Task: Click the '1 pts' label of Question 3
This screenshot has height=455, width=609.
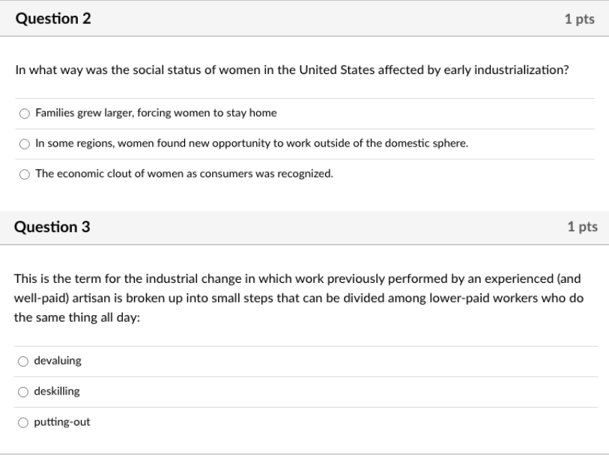Action: click(x=583, y=227)
